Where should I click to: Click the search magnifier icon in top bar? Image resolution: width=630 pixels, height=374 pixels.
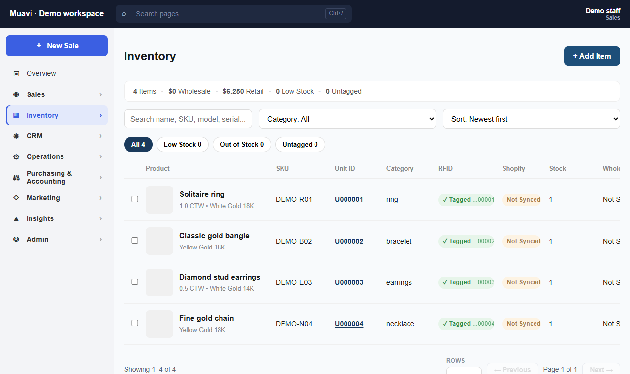point(124,14)
